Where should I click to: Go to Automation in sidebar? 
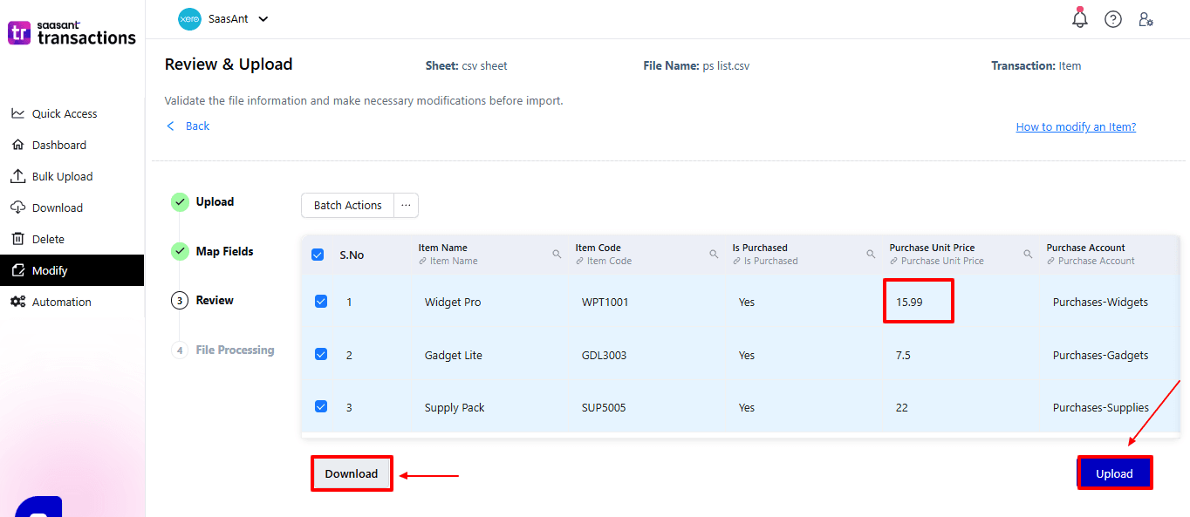tap(61, 302)
